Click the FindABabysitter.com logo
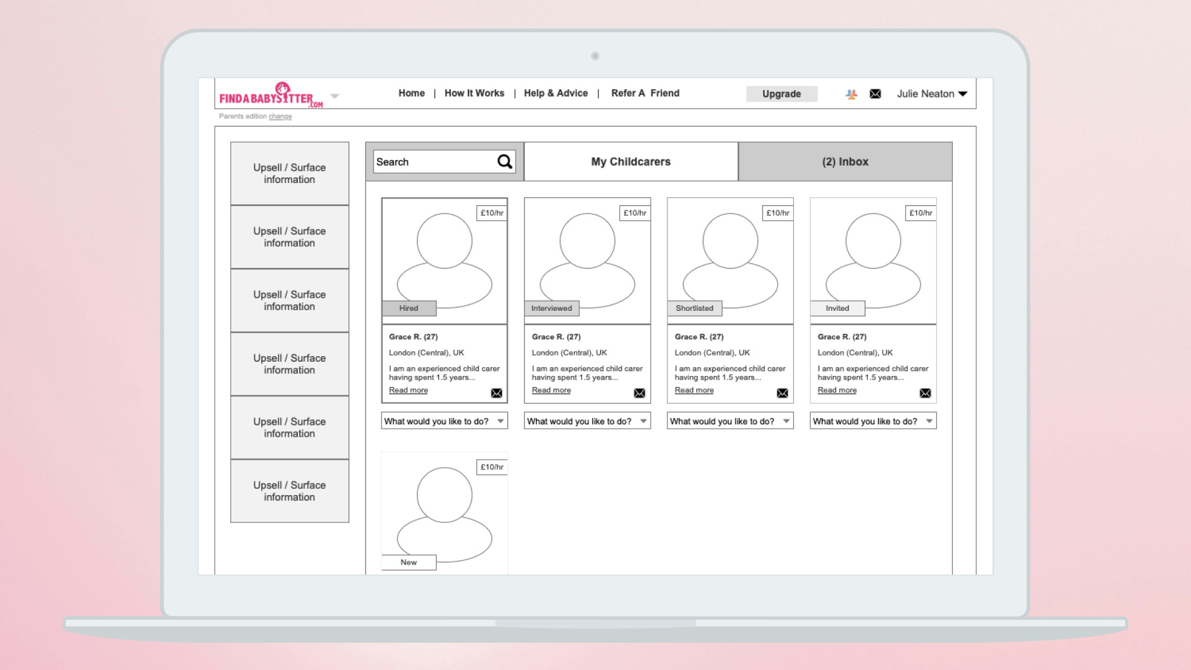The image size is (1191, 670). pyautogui.click(x=271, y=95)
